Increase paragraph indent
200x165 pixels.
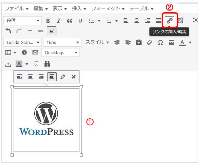(128, 42)
